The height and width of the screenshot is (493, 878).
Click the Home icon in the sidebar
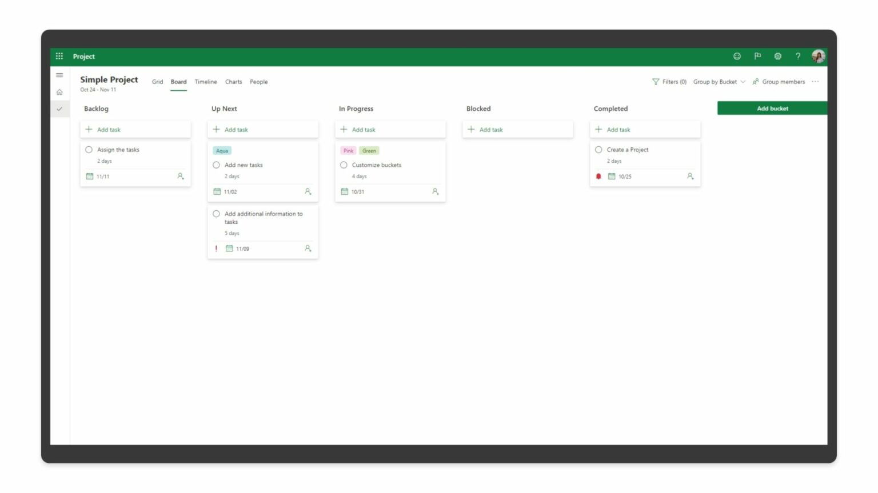tap(59, 91)
